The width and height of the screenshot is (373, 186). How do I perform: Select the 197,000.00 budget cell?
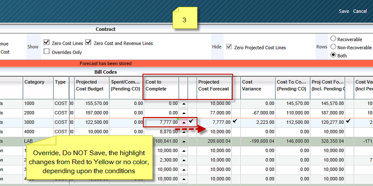coord(92,113)
